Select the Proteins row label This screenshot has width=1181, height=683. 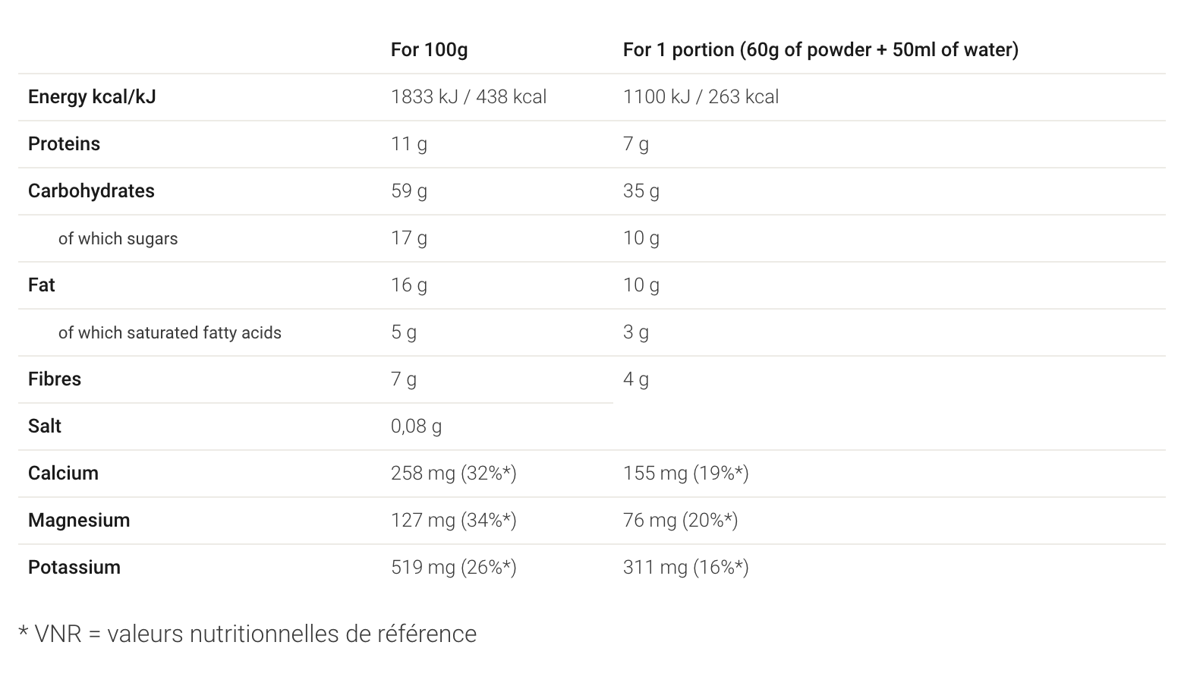pos(64,144)
